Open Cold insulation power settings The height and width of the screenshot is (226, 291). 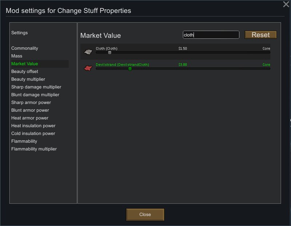pyautogui.click(x=33, y=134)
